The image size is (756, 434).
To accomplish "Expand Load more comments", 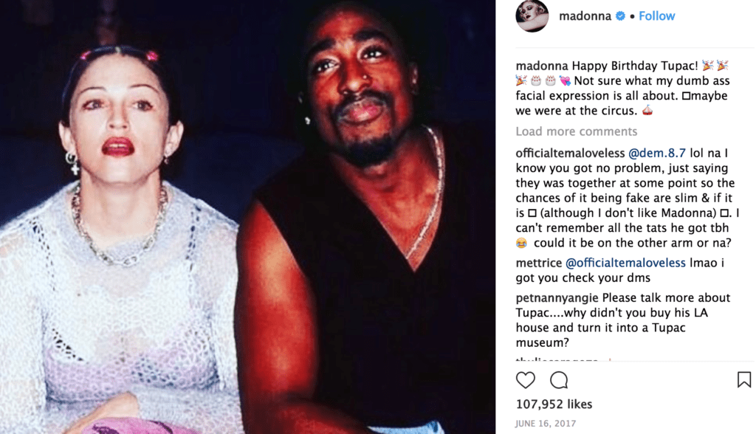I will [576, 131].
